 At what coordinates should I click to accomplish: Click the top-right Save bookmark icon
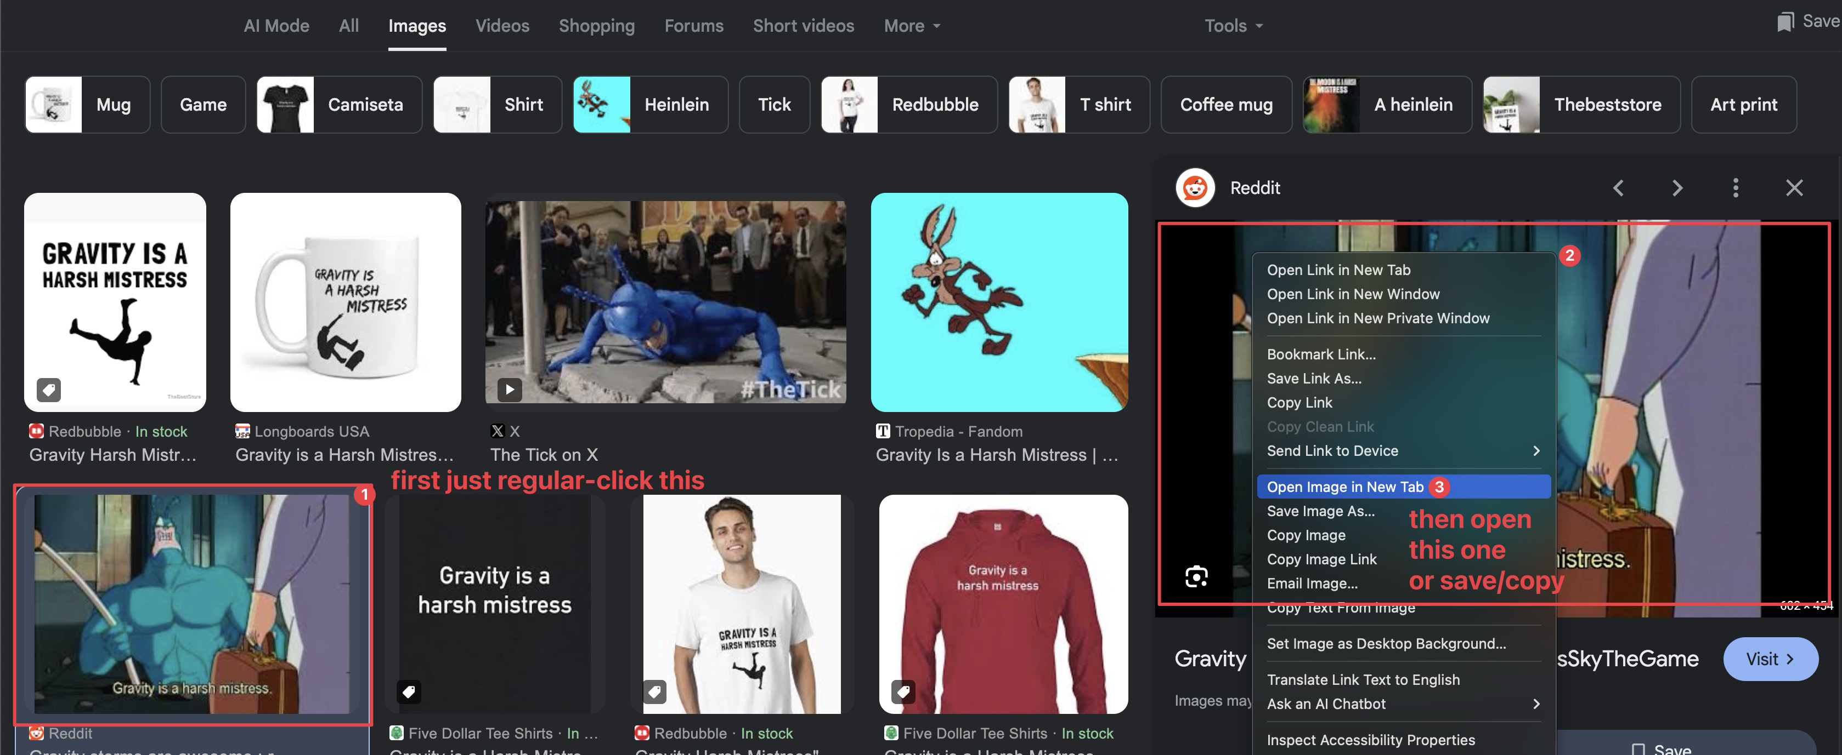click(x=1785, y=21)
